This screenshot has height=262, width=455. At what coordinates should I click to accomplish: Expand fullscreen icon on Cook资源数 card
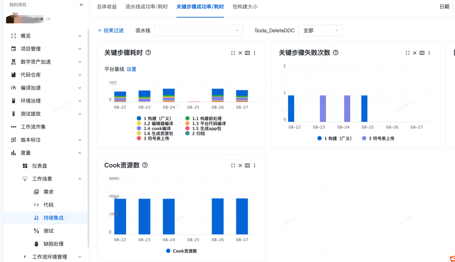pyautogui.click(x=233, y=165)
